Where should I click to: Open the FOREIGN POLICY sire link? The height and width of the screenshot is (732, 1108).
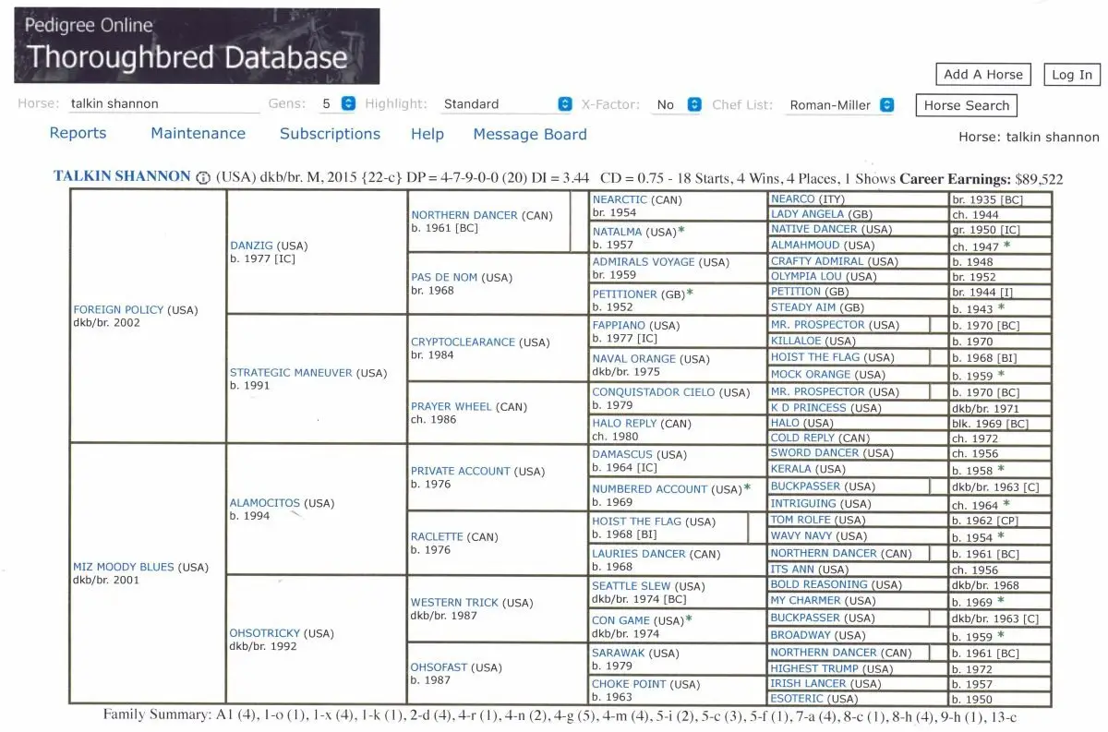(119, 310)
